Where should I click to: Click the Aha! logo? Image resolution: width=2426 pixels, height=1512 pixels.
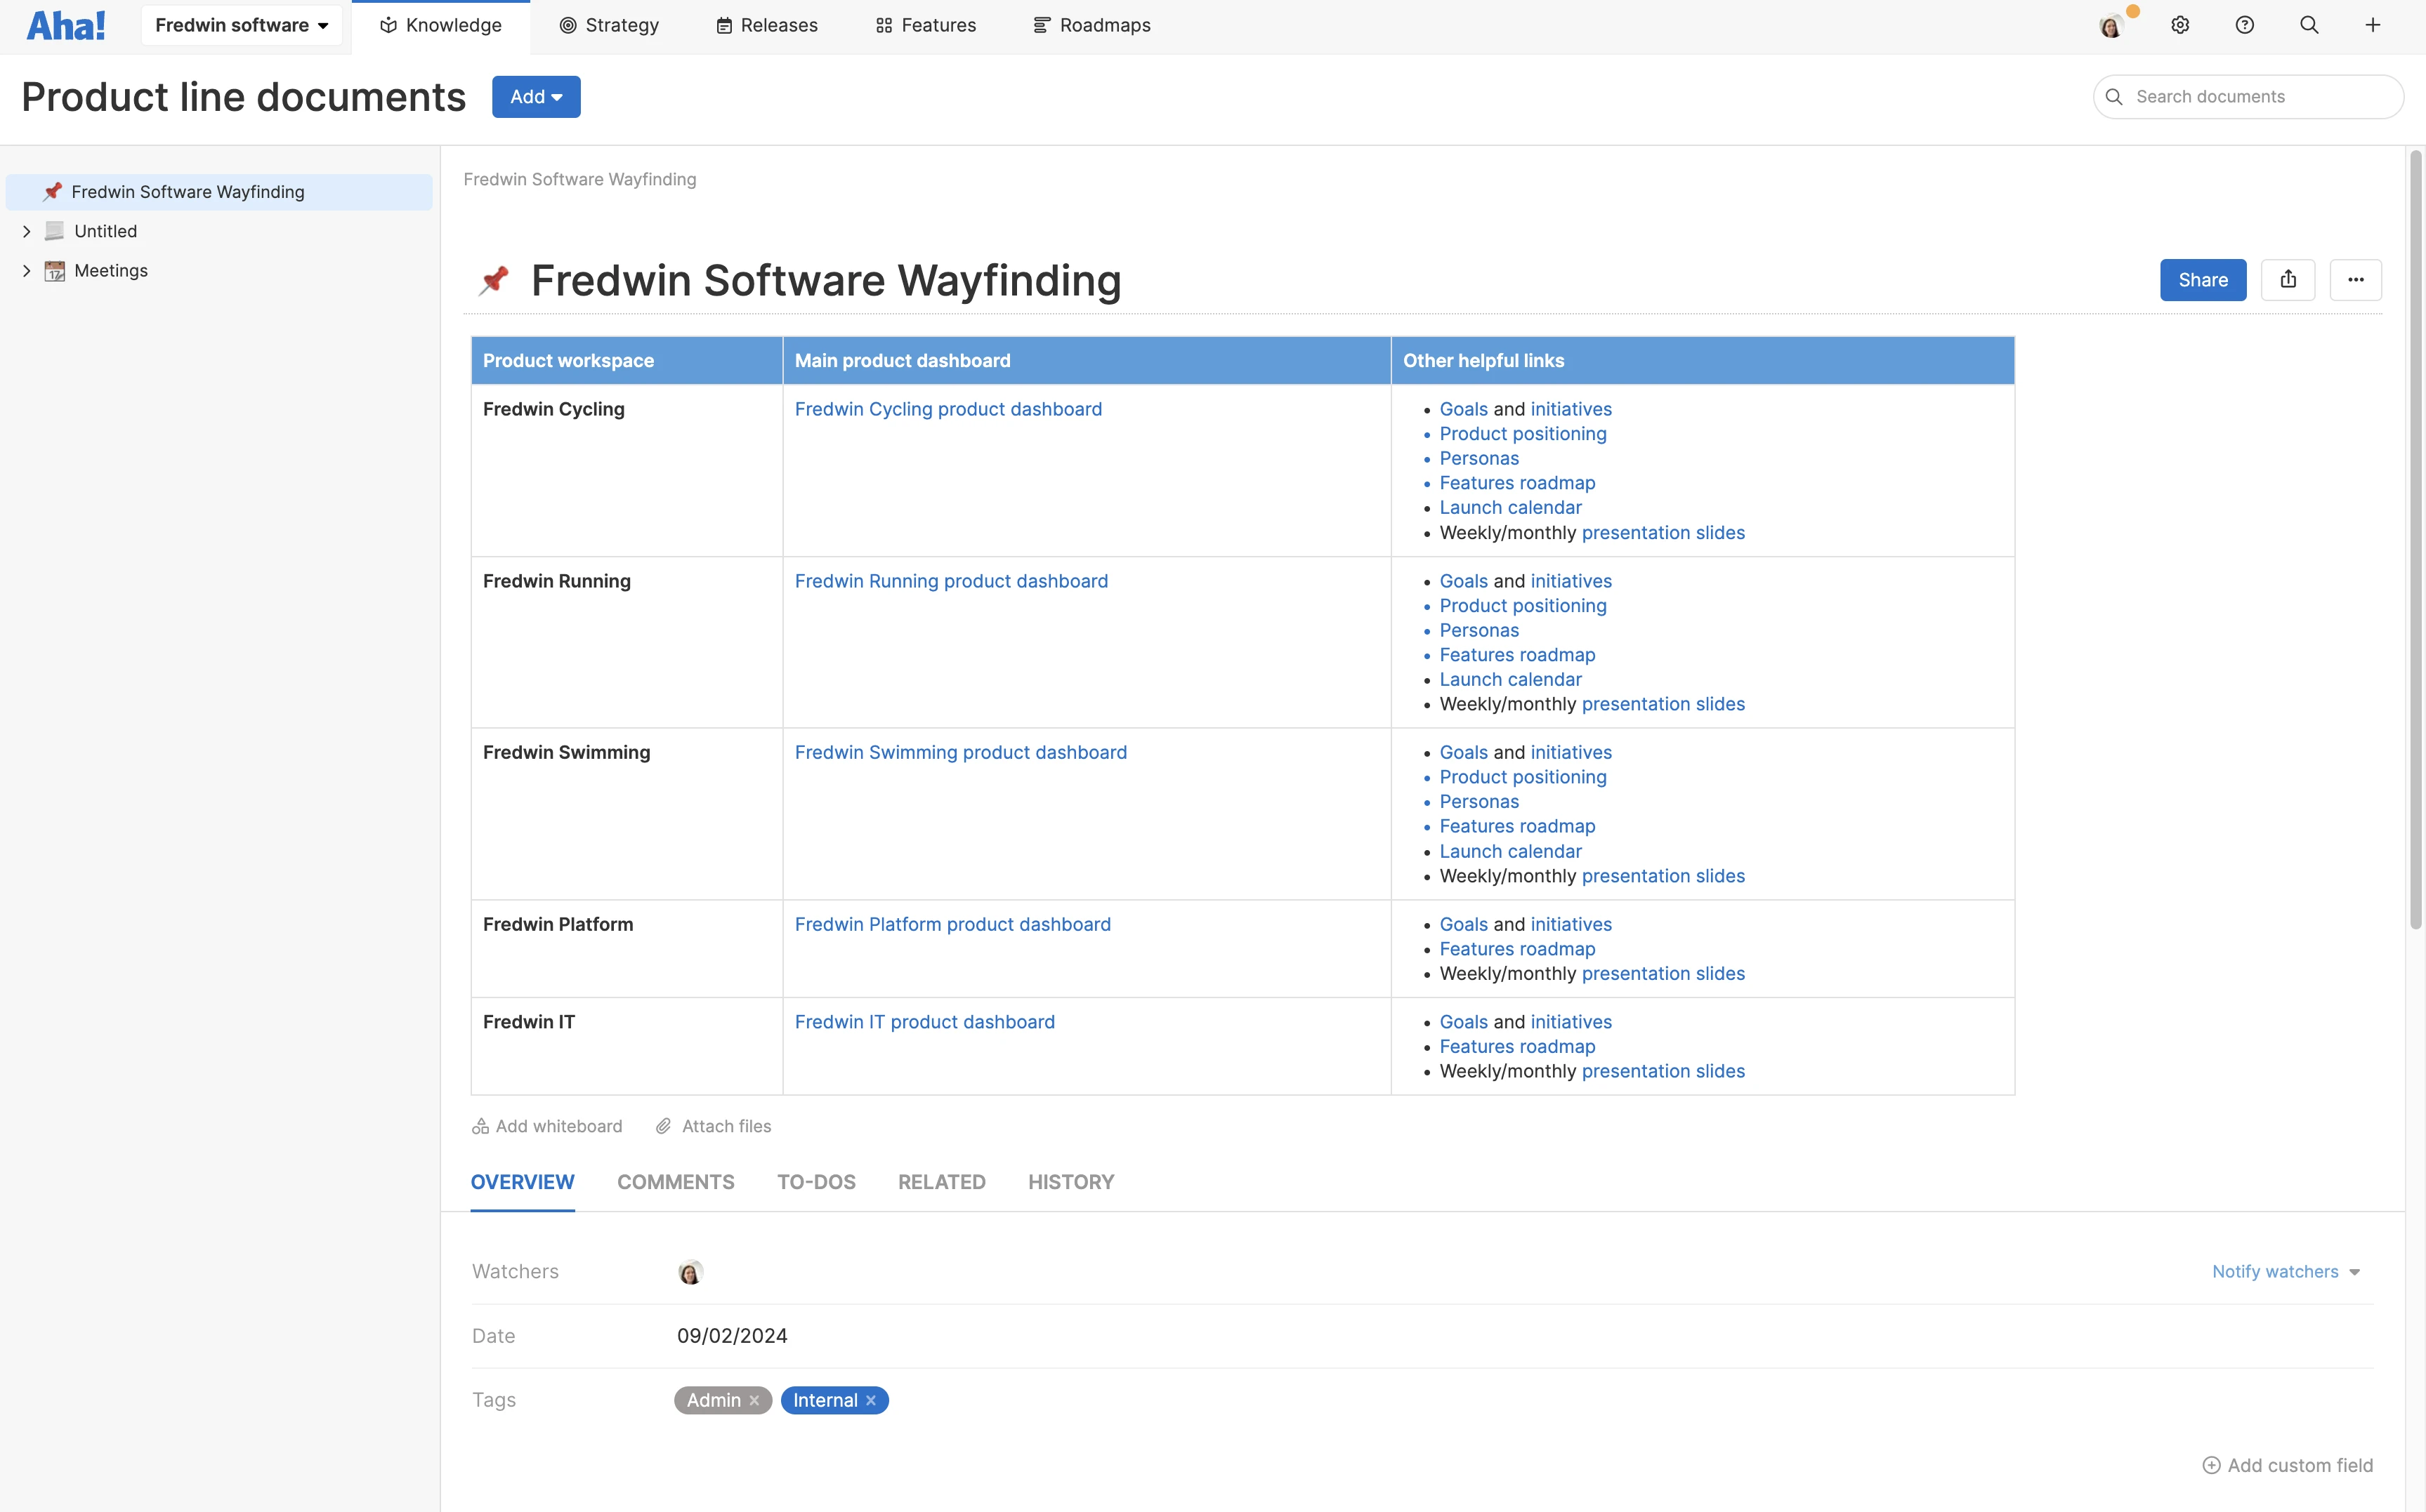point(66,25)
